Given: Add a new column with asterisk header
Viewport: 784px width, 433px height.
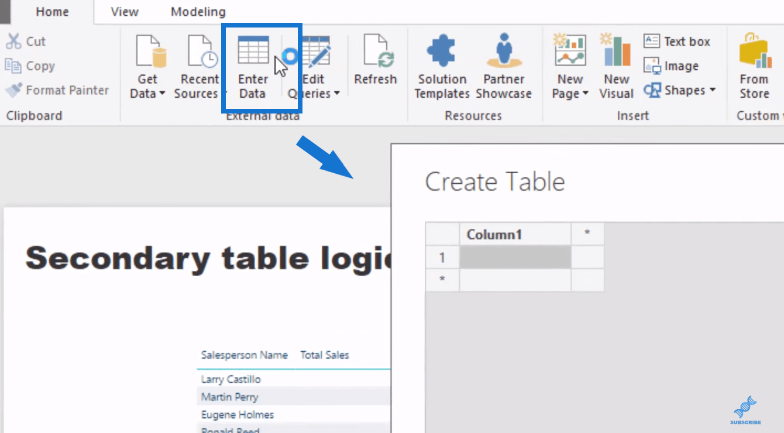Looking at the screenshot, I should point(587,234).
